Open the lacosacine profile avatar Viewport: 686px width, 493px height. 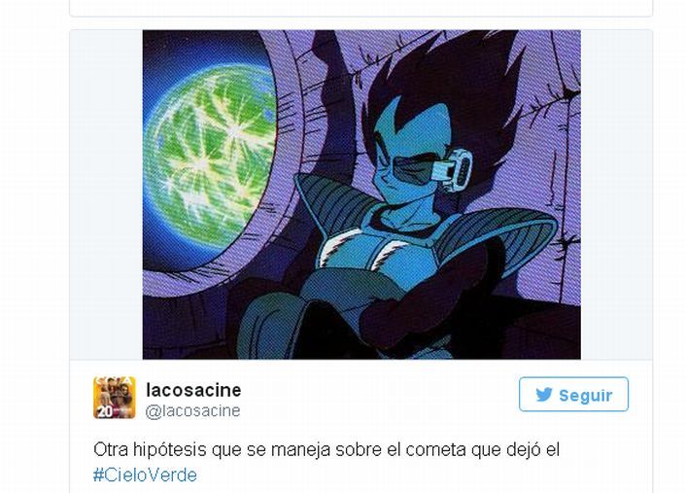[115, 398]
